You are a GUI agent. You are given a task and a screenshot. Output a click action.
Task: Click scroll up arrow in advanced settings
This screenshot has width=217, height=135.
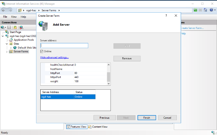click(108, 65)
